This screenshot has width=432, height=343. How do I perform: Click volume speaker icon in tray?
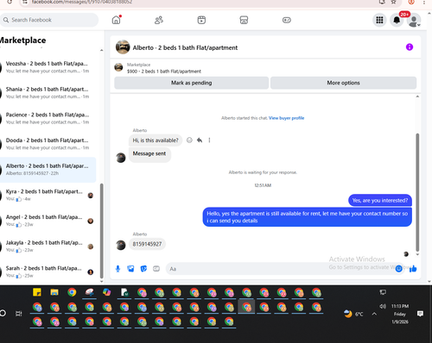(383, 307)
